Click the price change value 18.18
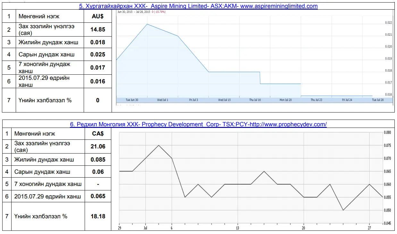Image resolution: width=397 pixels, height=234 pixels. (x=98, y=216)
